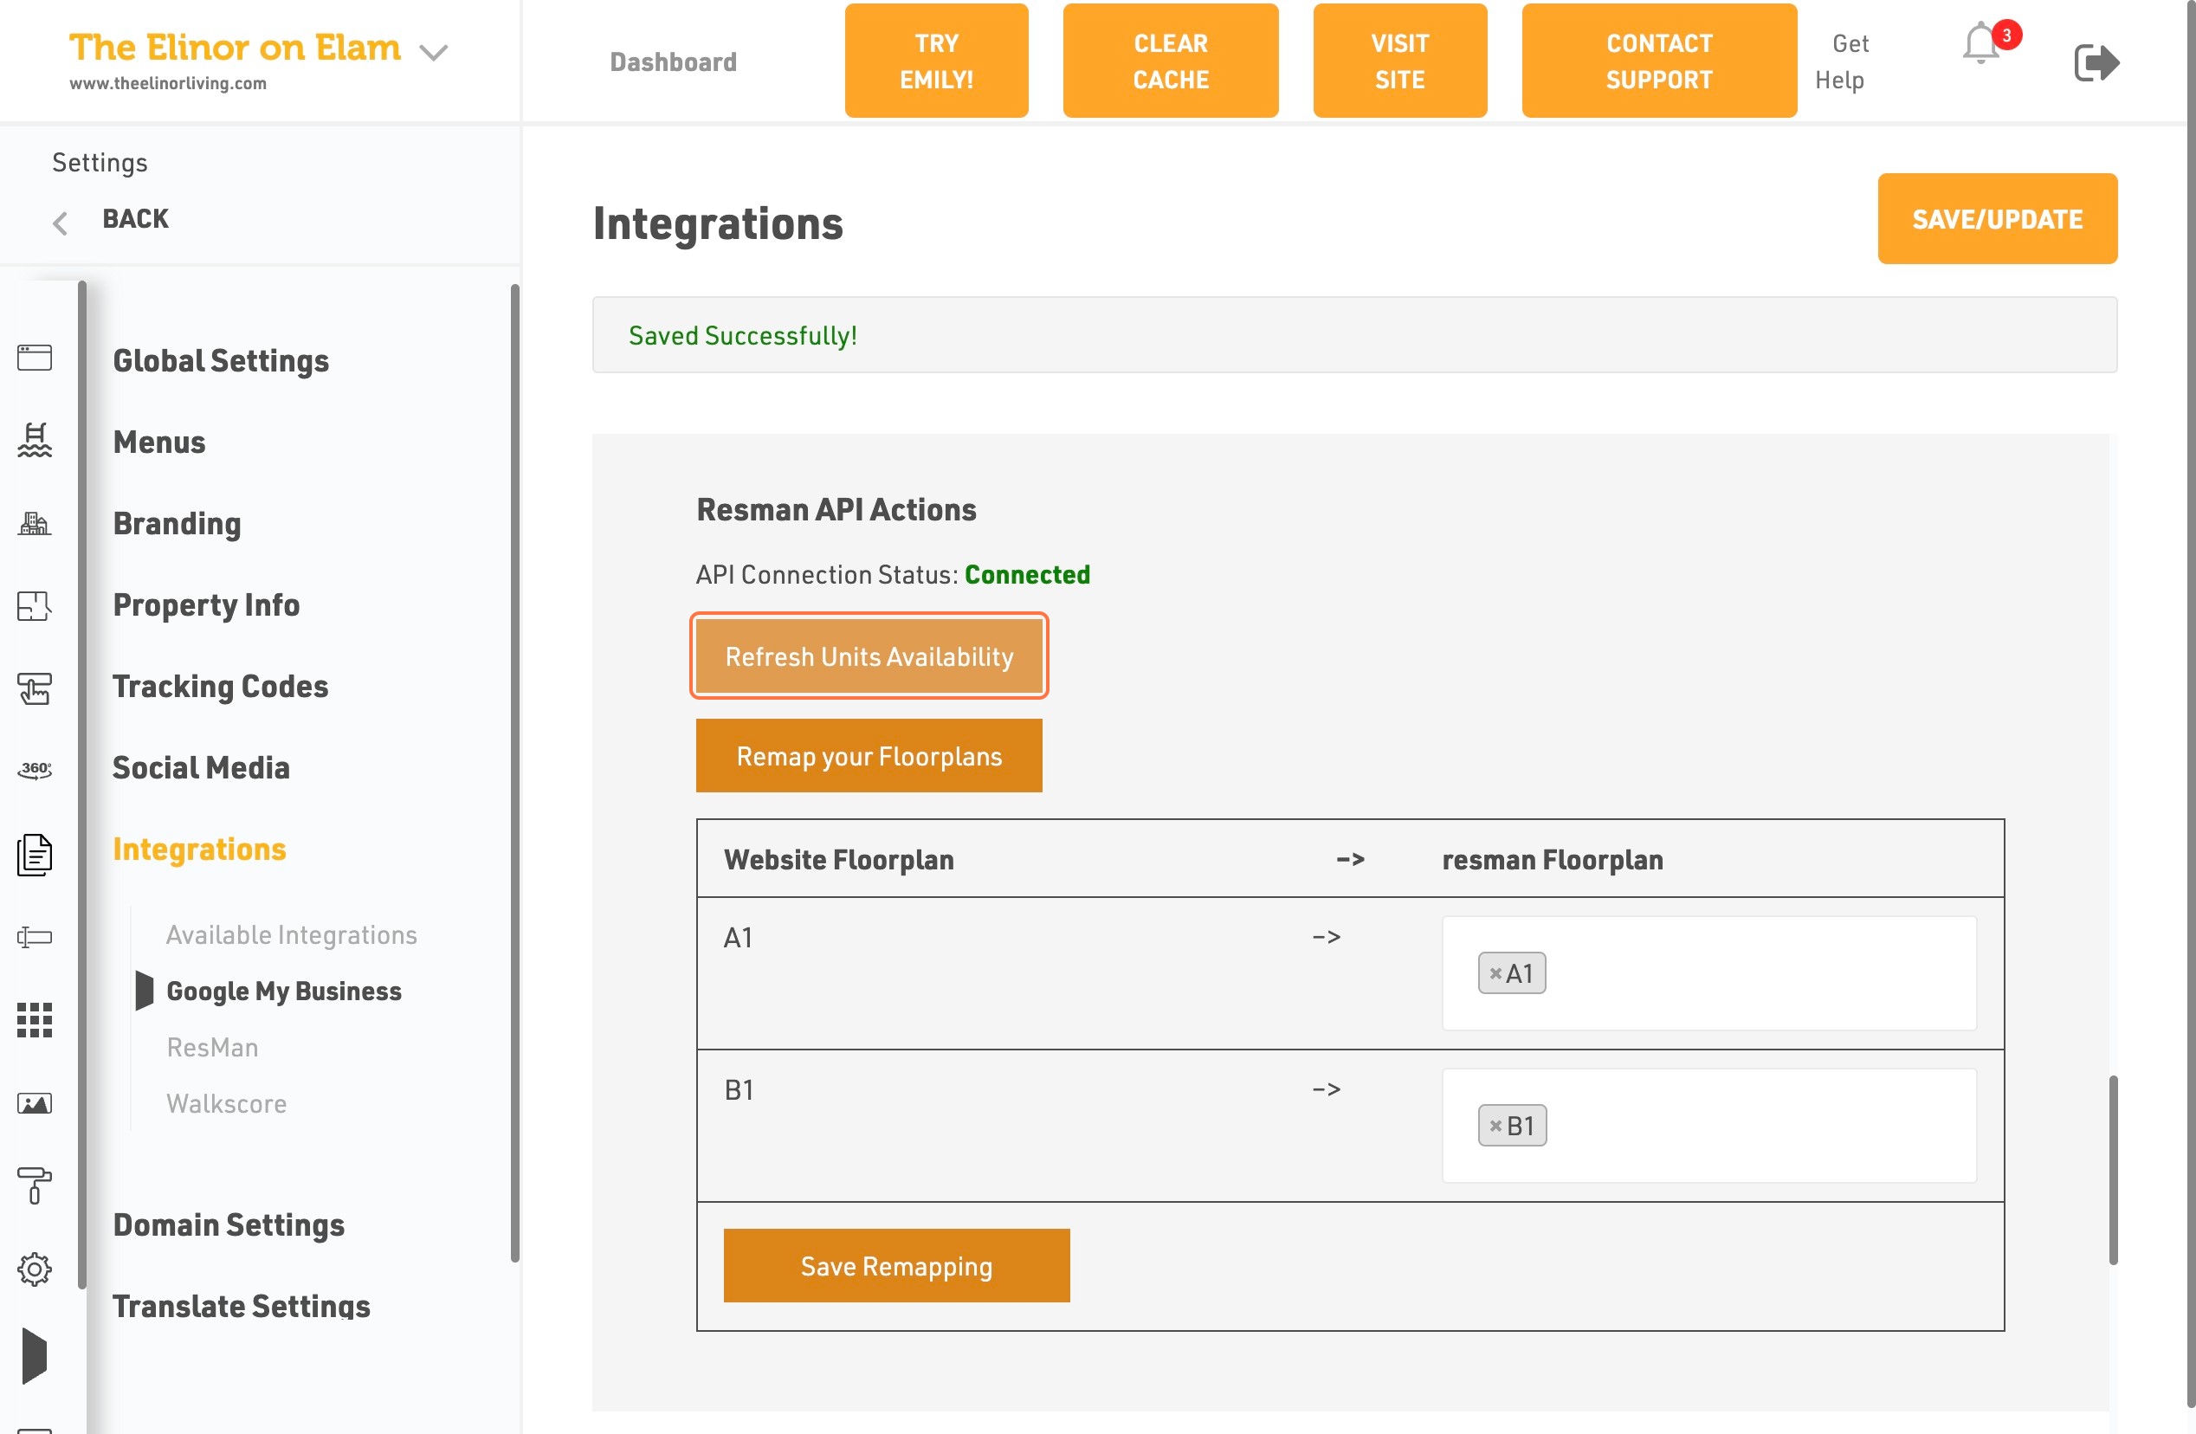Click the logout arrow icon
The image size is (2196, 1434).
[2096, 61]
